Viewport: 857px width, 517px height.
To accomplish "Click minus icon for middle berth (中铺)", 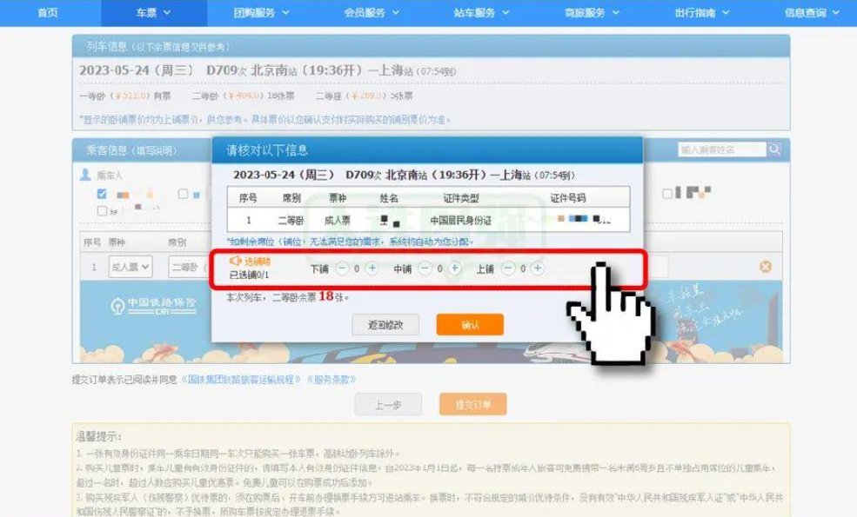I will pyautogui.click(x=425, y=268).
